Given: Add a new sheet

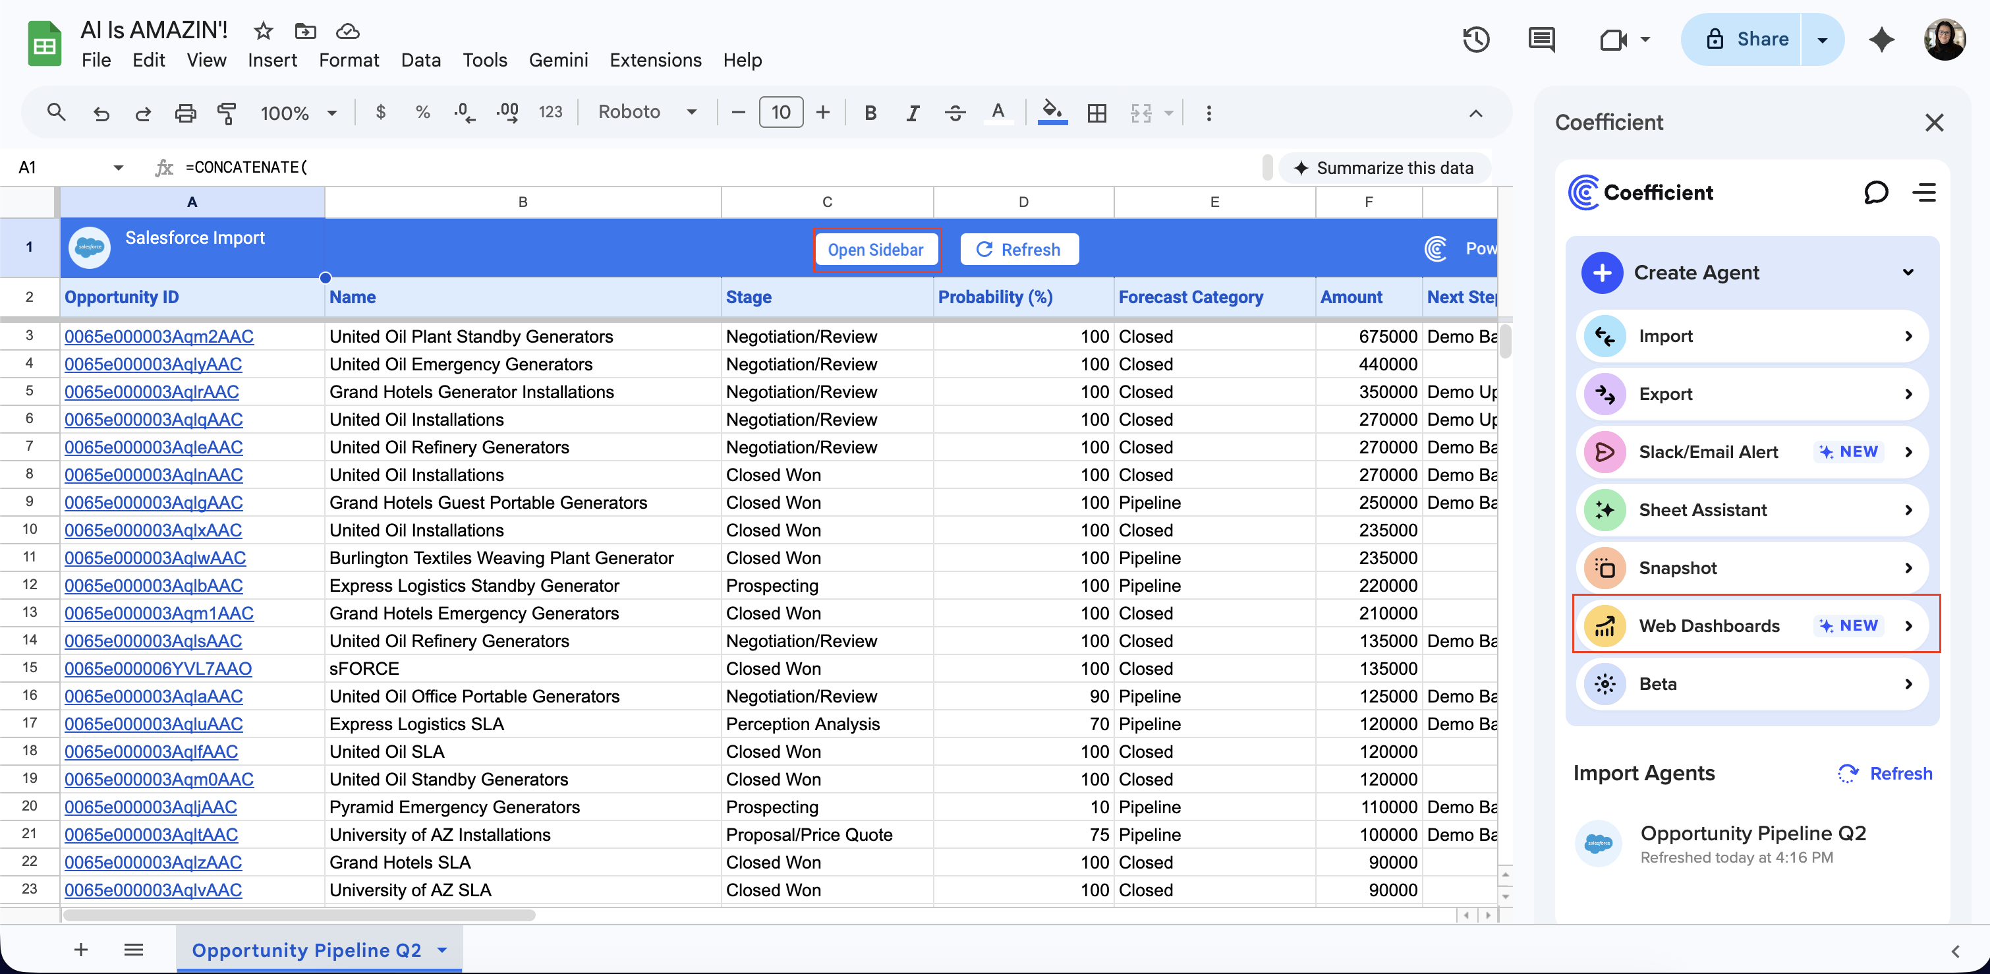Looking at the screenshot, I should point(81,949).
